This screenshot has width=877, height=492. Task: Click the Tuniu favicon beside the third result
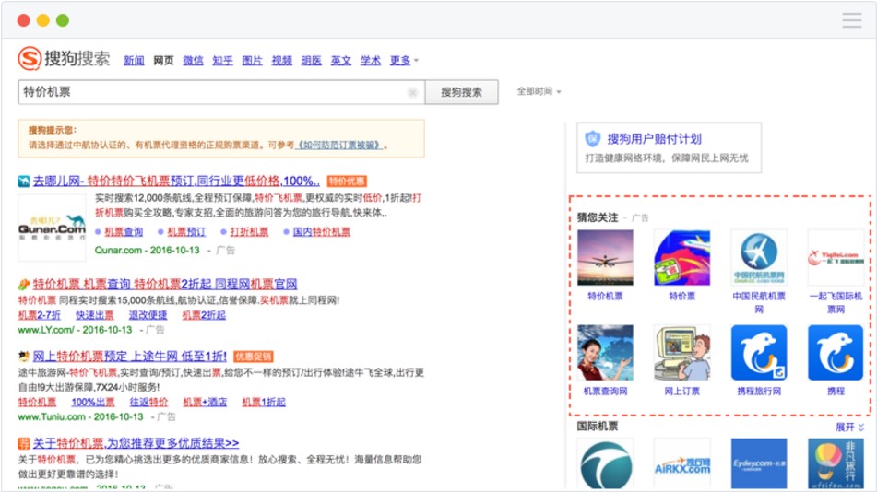click(23, 357)
